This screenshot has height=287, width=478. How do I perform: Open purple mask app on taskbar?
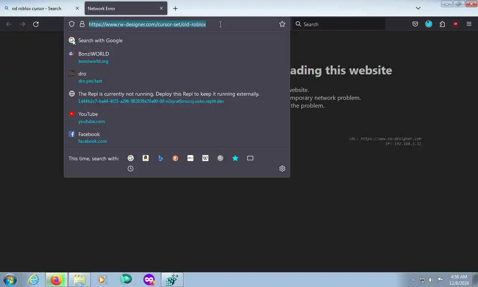coord(149,280)
